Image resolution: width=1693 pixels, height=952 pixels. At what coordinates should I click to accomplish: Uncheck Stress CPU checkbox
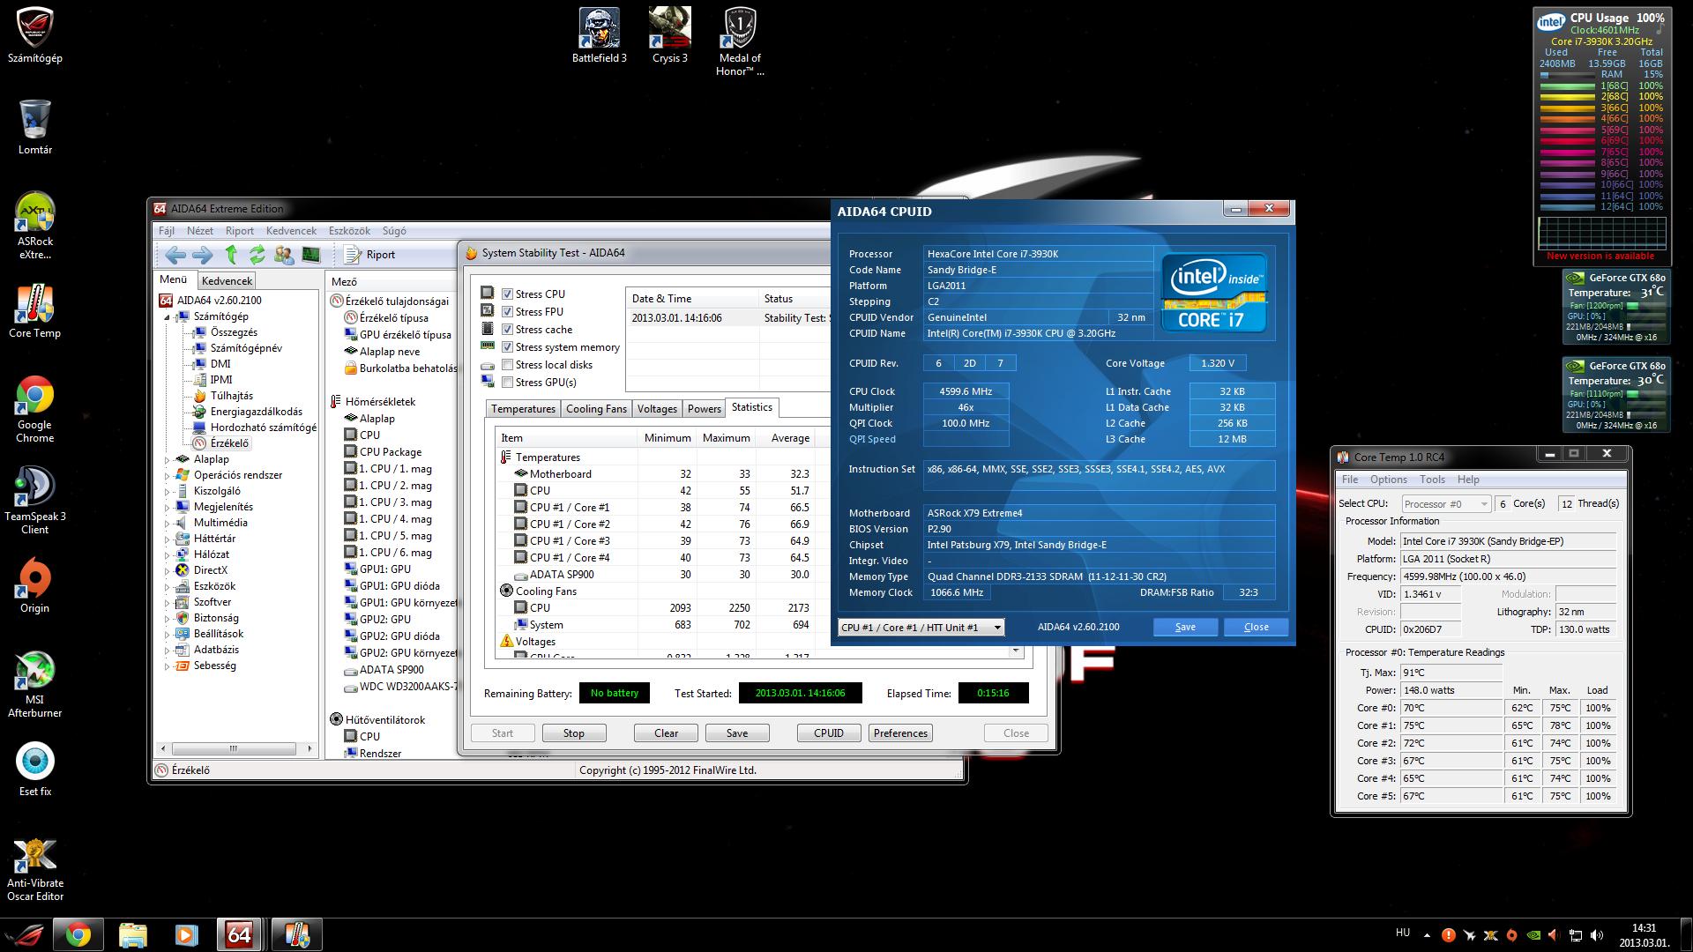507,294
